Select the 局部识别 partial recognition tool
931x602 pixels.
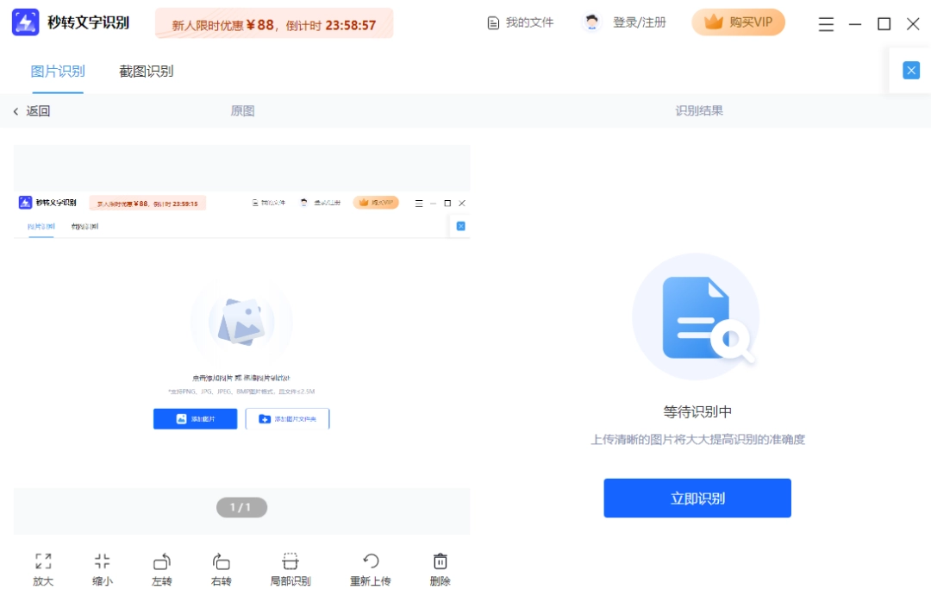click(291, 561)
